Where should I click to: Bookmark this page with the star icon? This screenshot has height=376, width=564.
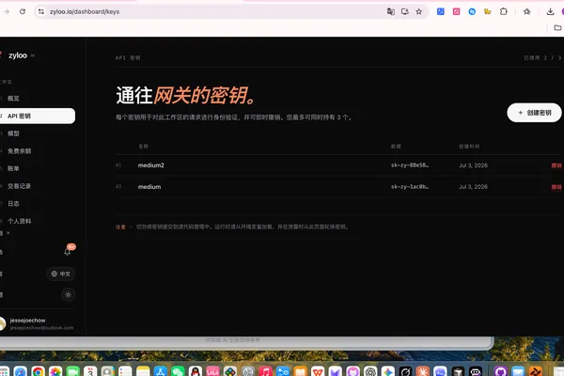pyautogui.click(x=418, y=11)
